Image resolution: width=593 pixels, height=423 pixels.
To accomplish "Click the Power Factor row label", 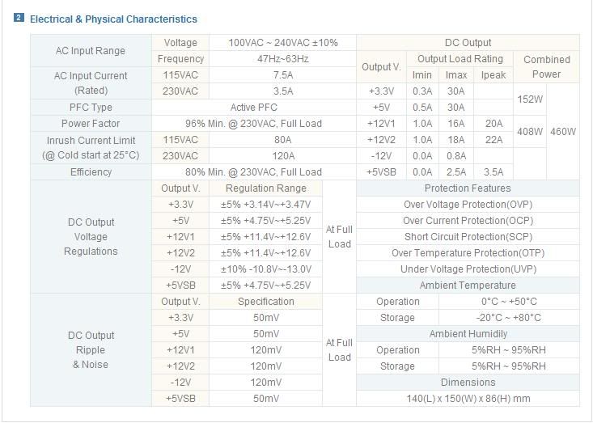I will pyautogui.click(x=91, y=124).
